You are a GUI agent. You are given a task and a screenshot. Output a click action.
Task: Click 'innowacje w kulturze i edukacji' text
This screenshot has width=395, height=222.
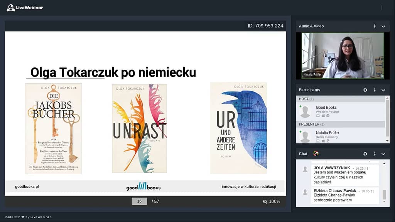(249, 187)
